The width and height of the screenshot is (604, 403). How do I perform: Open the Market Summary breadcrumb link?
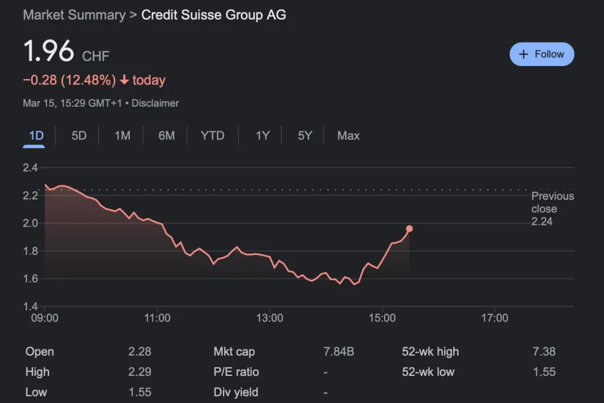pos(74,15)
